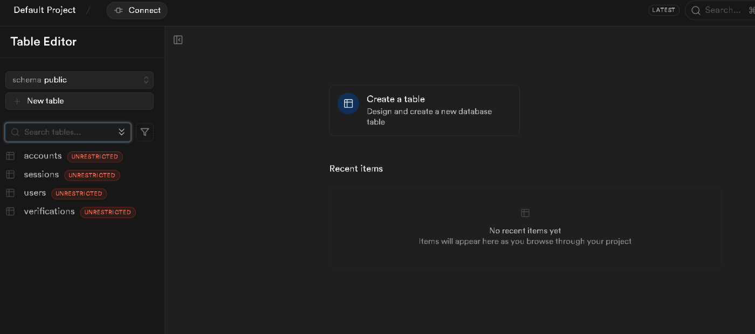Image resolution: width=755 pixels, height=334 pixels.
Task: Click the search magnifier icon in top bar
Action: (x=696, y=10)
